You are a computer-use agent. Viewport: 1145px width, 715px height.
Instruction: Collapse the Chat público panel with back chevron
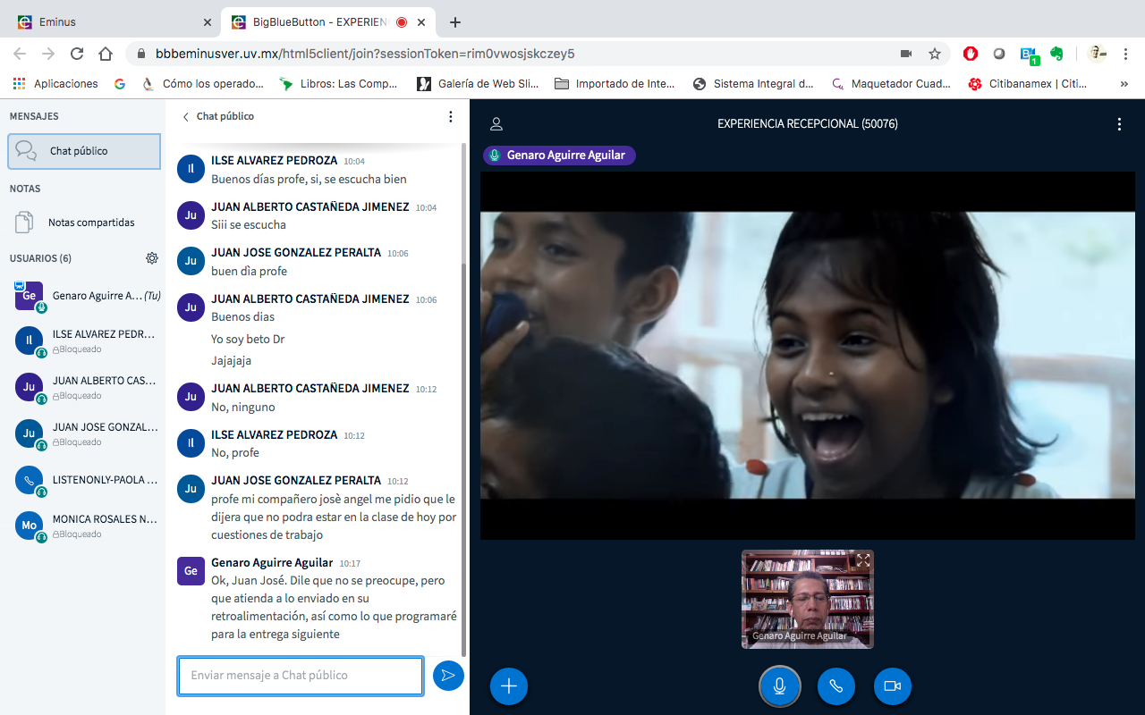click(186, 116)
